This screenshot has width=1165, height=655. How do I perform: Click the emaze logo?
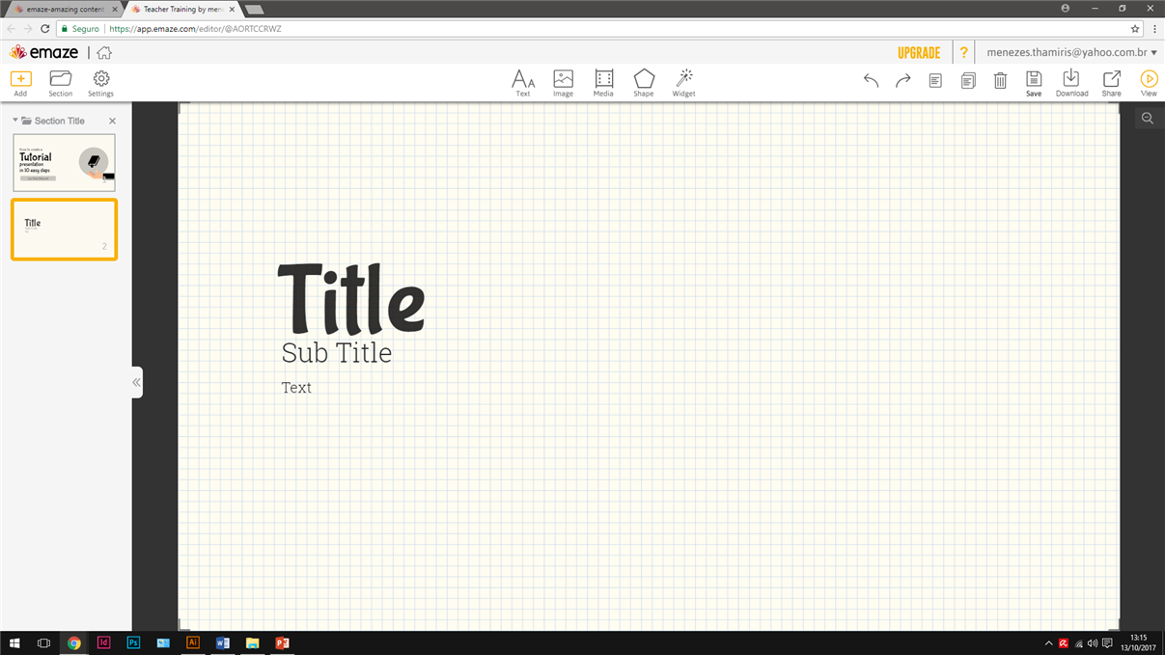coord(45,53)
